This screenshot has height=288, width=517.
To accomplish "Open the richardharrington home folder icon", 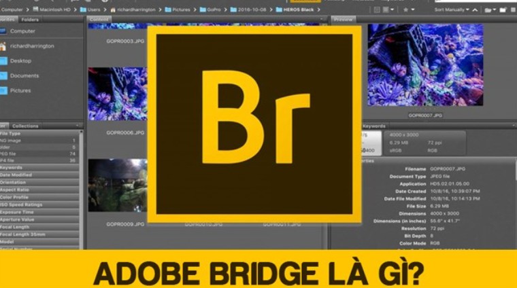I will pyautogui.click(x=3, y=46).
